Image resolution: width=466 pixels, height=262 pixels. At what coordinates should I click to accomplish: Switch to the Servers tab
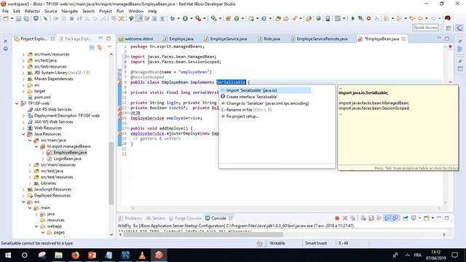tap(156, 218)
